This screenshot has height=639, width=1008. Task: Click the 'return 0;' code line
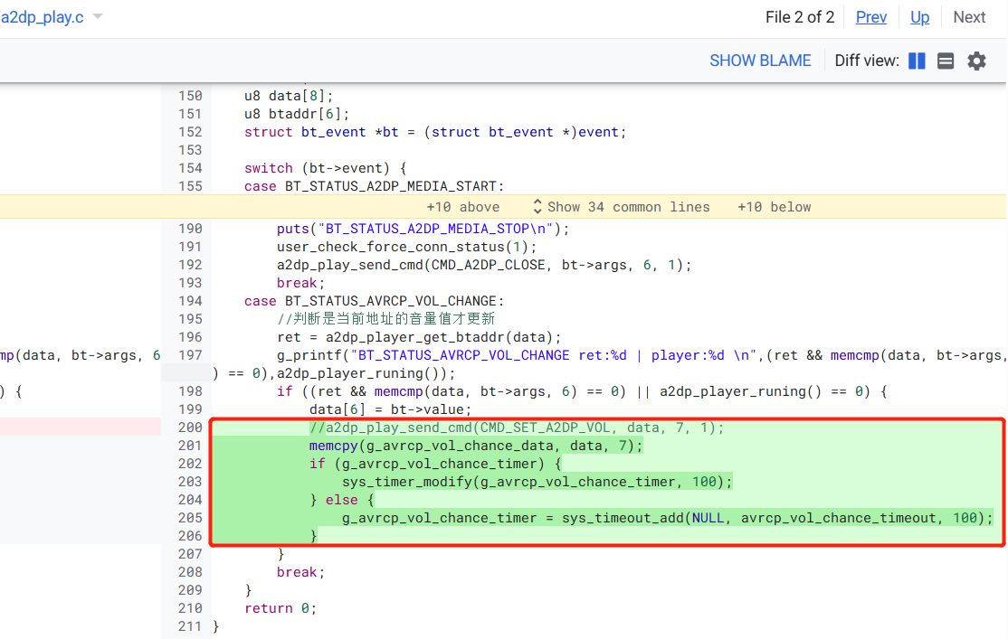[281, 608]
